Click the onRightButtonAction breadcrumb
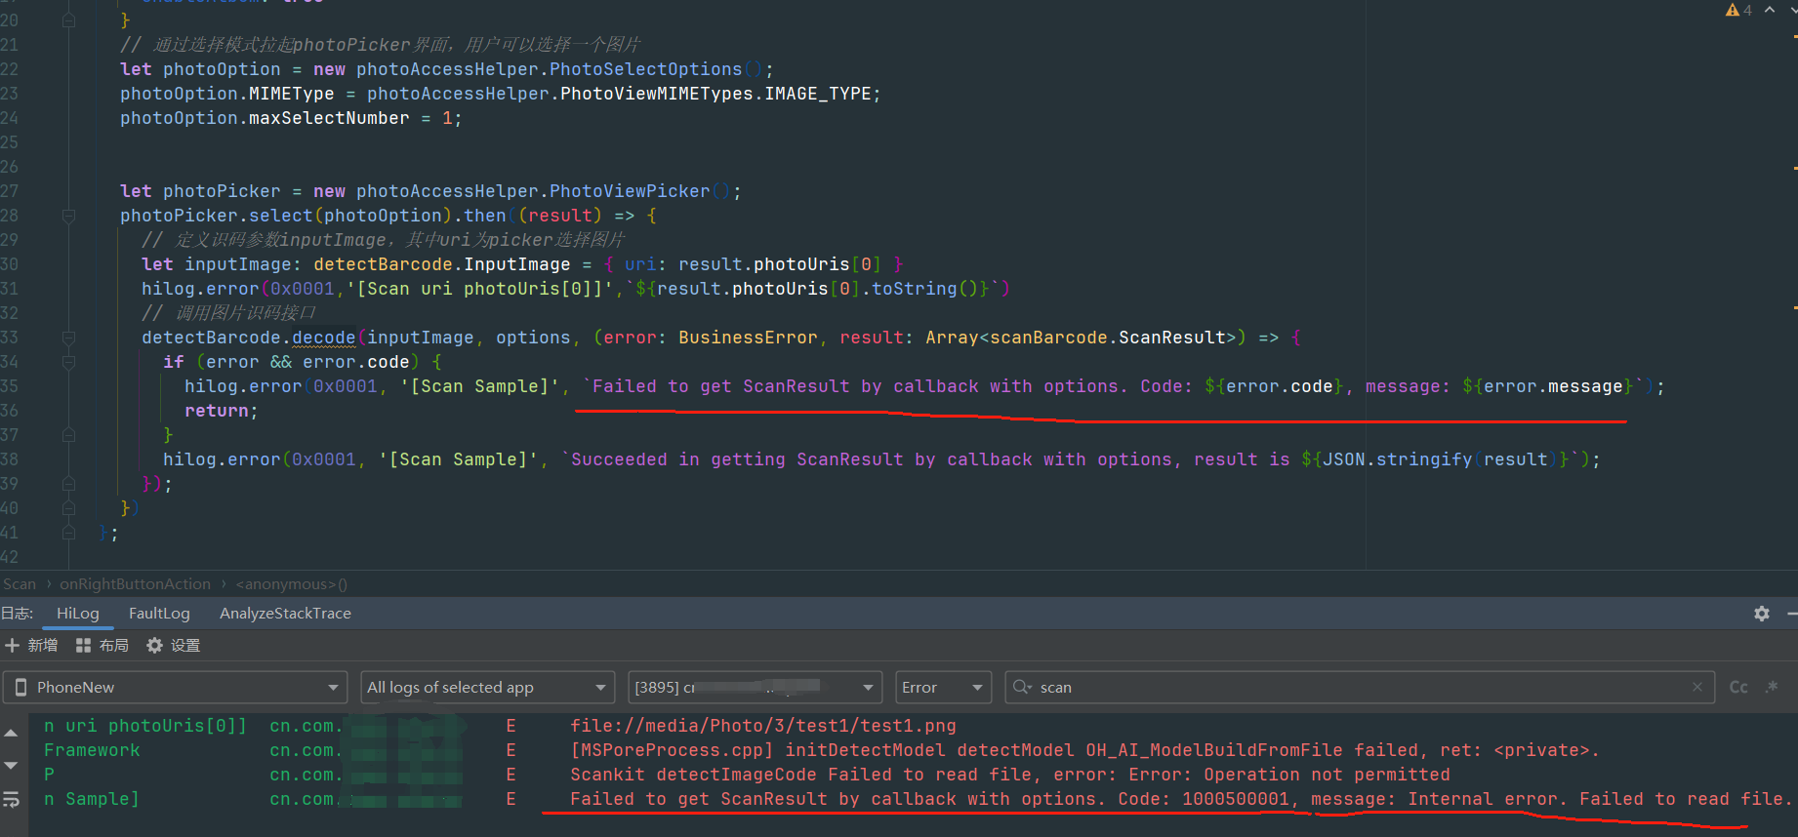This screenshot has height=837, width=1798. tap(135, 584)
